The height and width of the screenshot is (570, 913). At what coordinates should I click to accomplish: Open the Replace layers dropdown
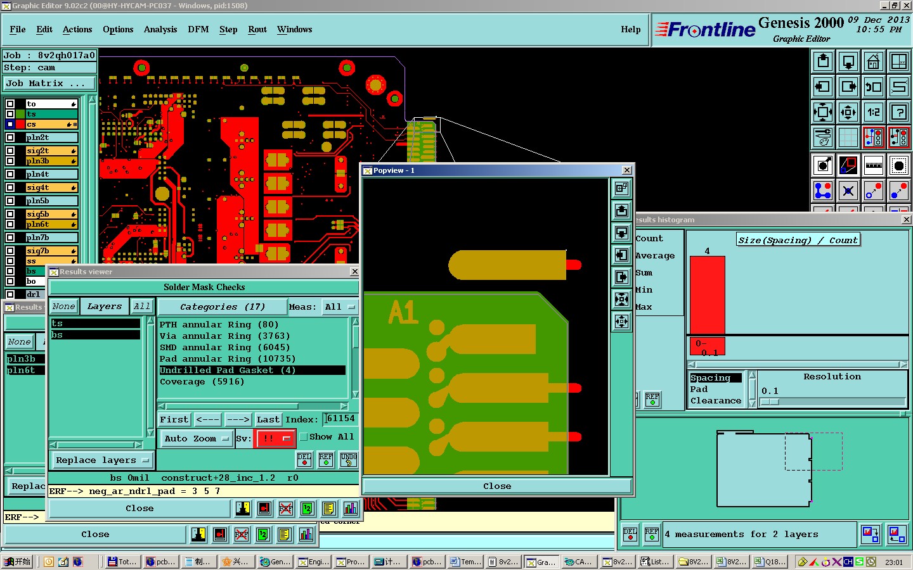(102, 460)
